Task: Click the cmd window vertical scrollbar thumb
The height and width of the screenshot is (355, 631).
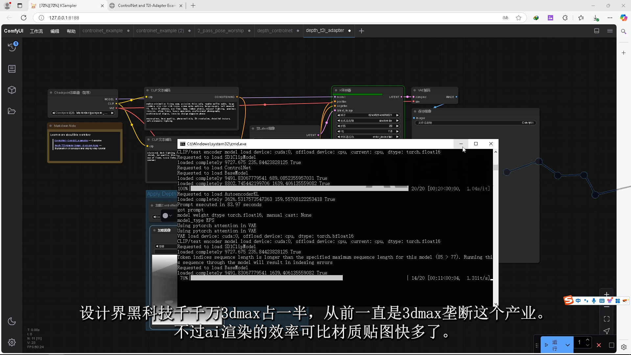Action: tap(496, 168)
